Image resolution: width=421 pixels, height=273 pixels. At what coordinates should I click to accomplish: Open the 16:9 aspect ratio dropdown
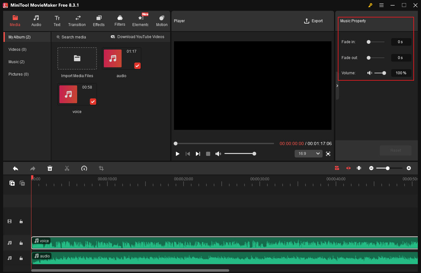(308, 153)
